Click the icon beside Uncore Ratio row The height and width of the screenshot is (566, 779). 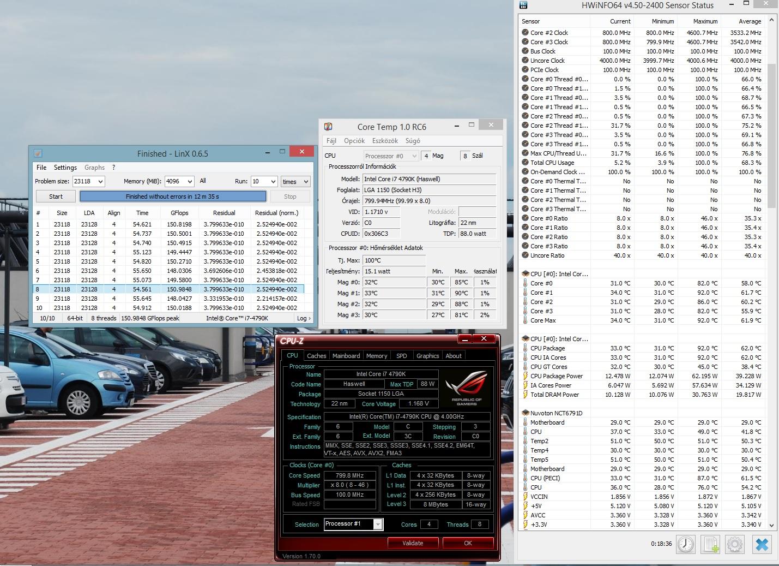tap(526, 255)
